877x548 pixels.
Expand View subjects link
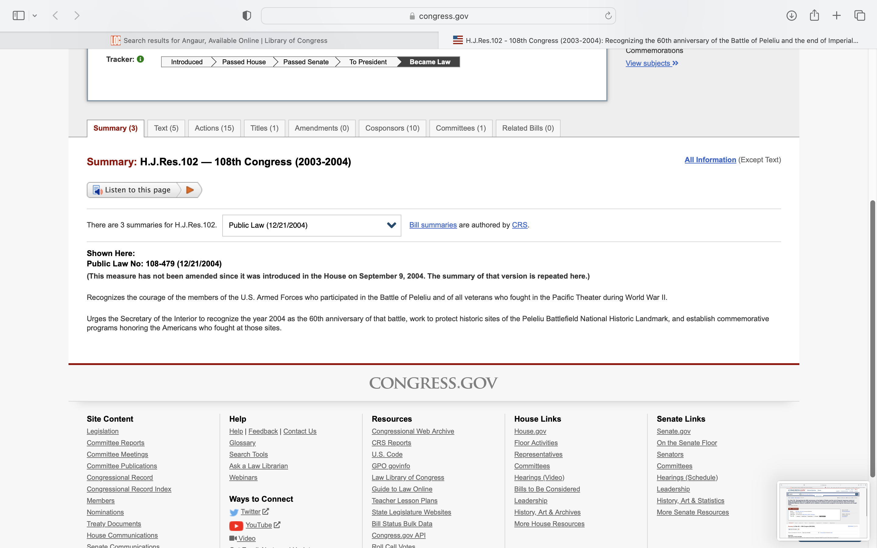(652, 63)
